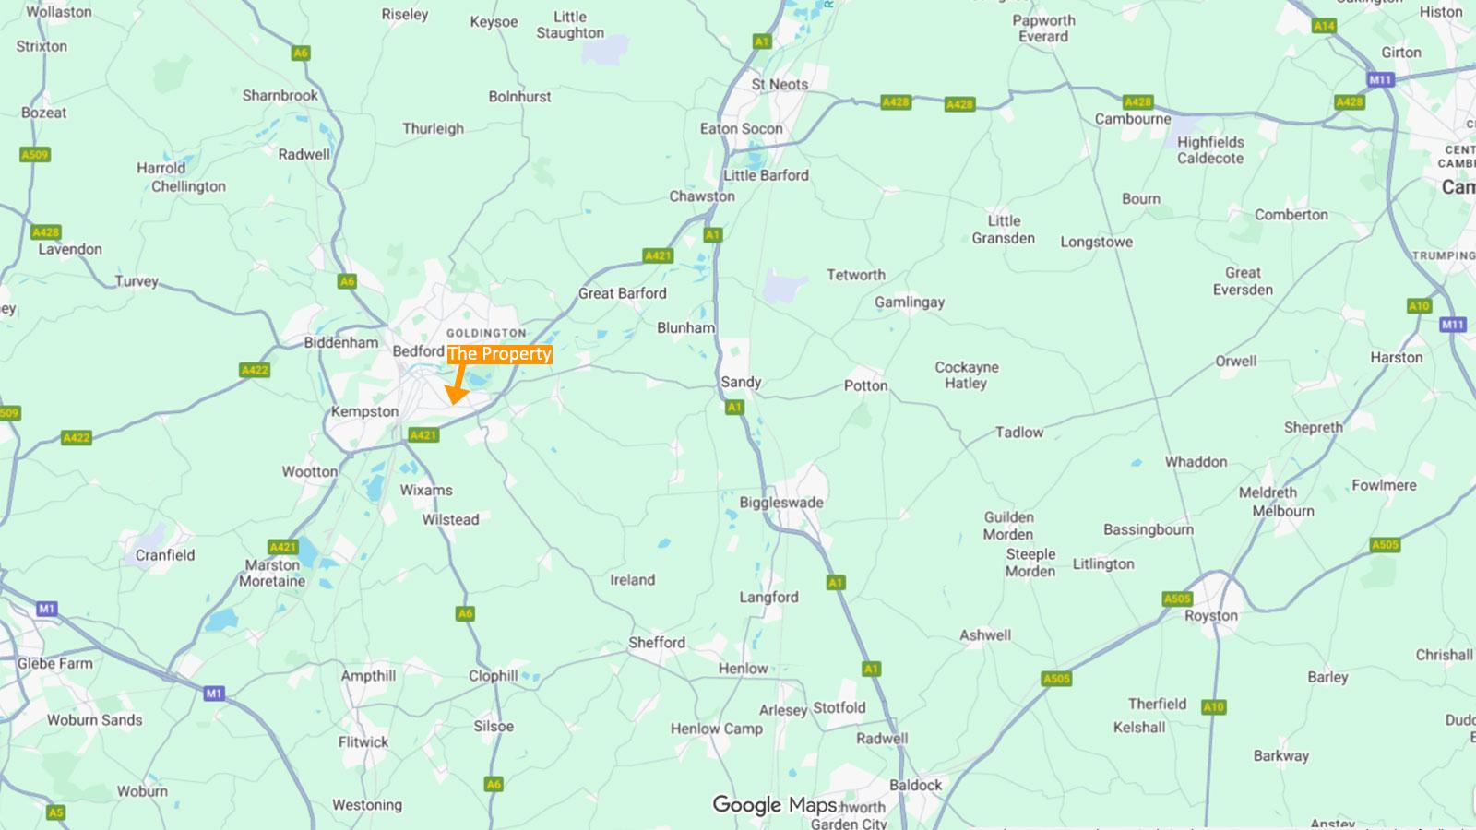Select the A509 shield below Bozeat
Screen dimensions: 1476x830
coord(34,155)
